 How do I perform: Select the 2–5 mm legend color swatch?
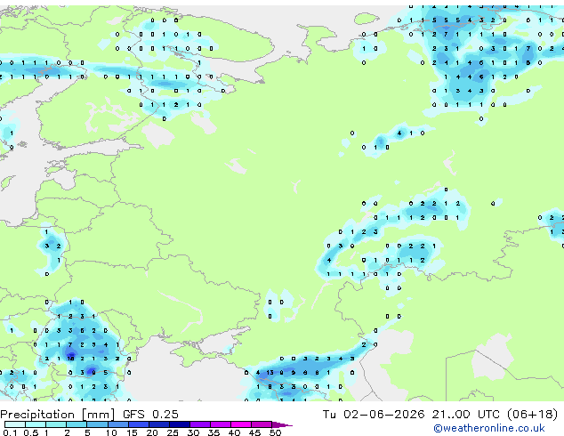pos(77,424)
